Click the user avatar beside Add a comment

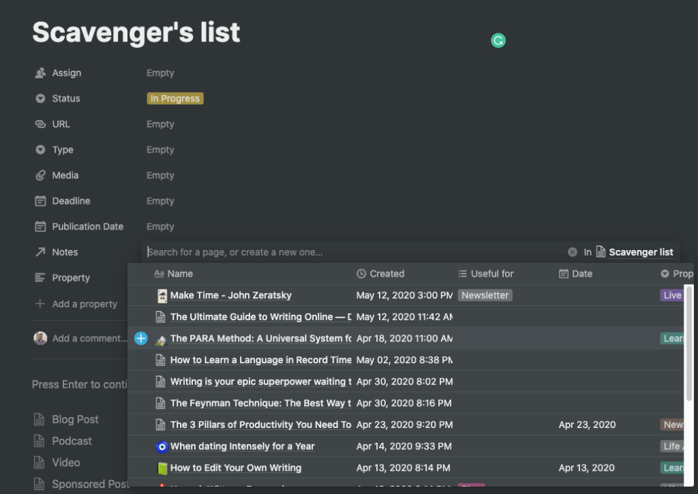[x=40, y=338]
